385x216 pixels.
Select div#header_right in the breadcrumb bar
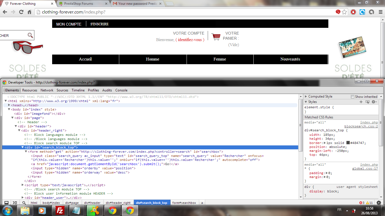pyautogui.click(x=118, y=203)
